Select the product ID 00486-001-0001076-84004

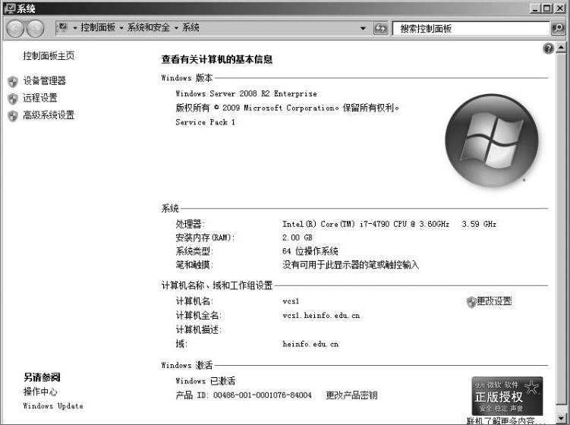(x=263, y=395)
